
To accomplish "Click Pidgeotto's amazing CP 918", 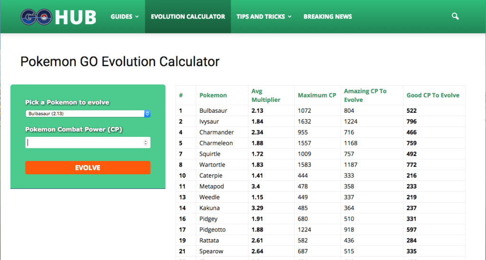I will [349, 230].
